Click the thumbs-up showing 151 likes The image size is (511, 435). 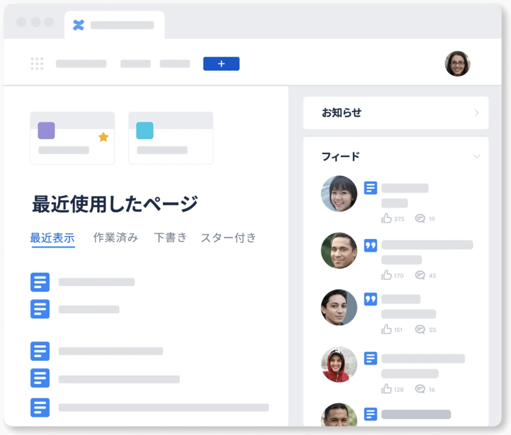click(387, 329)
